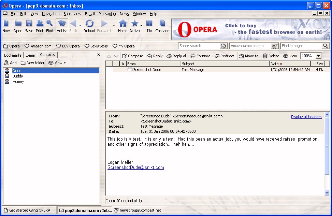Open the Help menu

pyautogui.click(x=154, y=14)
